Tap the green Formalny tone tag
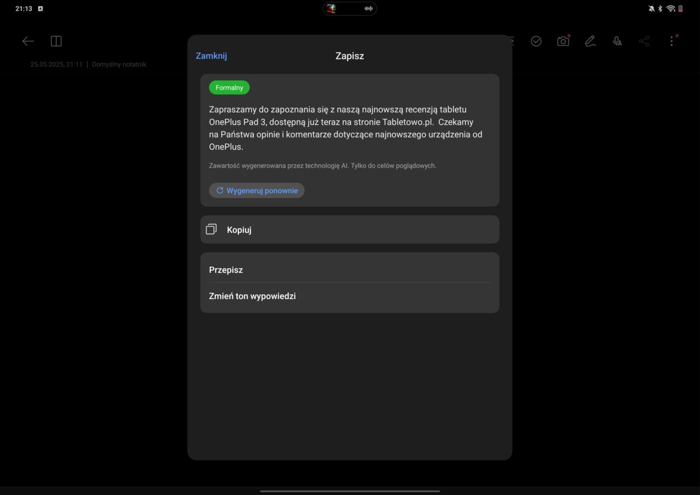The width and height of the screenshot is (700, 495). (x=229, y=87)
